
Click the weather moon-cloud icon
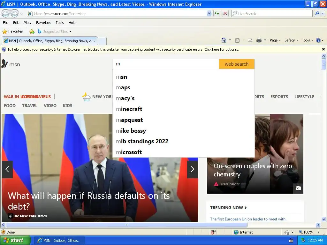point(86,97)
